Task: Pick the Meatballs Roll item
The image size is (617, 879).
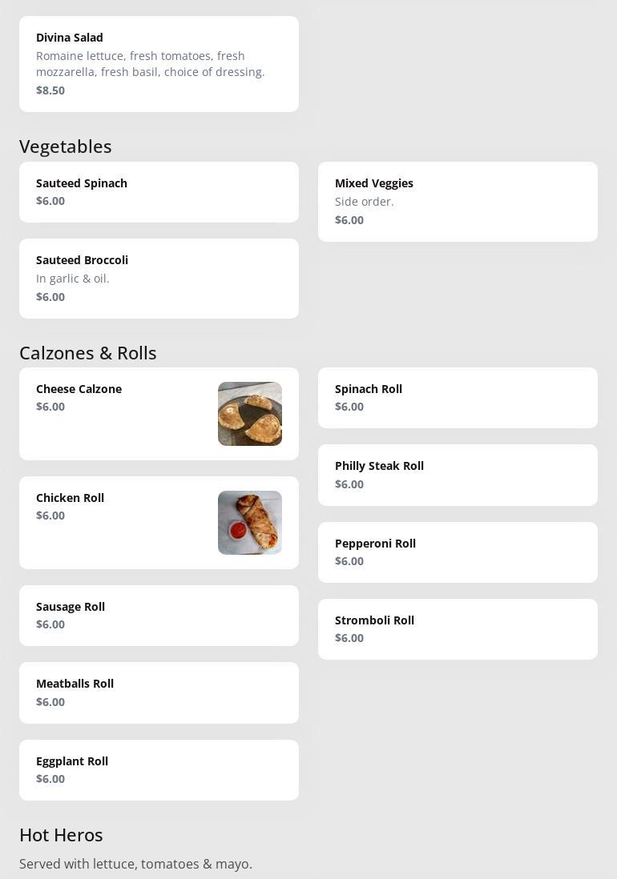Action: (x=159, y=692)
